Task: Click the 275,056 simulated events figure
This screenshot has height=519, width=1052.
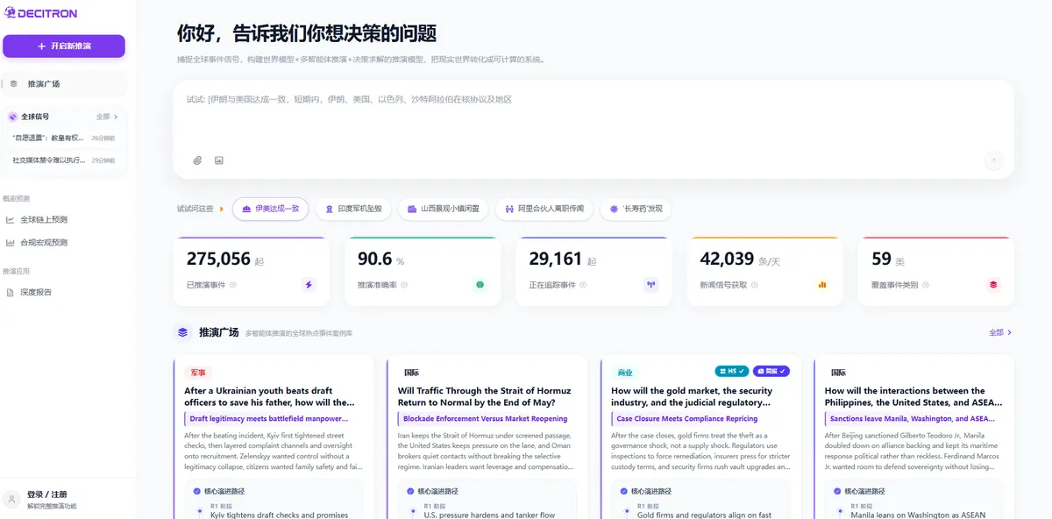Action: [x=218, y=259]
